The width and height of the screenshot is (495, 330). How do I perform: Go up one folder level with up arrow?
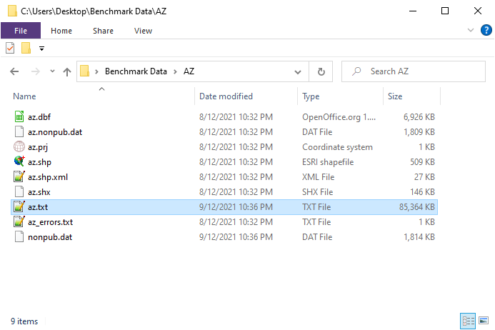67,71
